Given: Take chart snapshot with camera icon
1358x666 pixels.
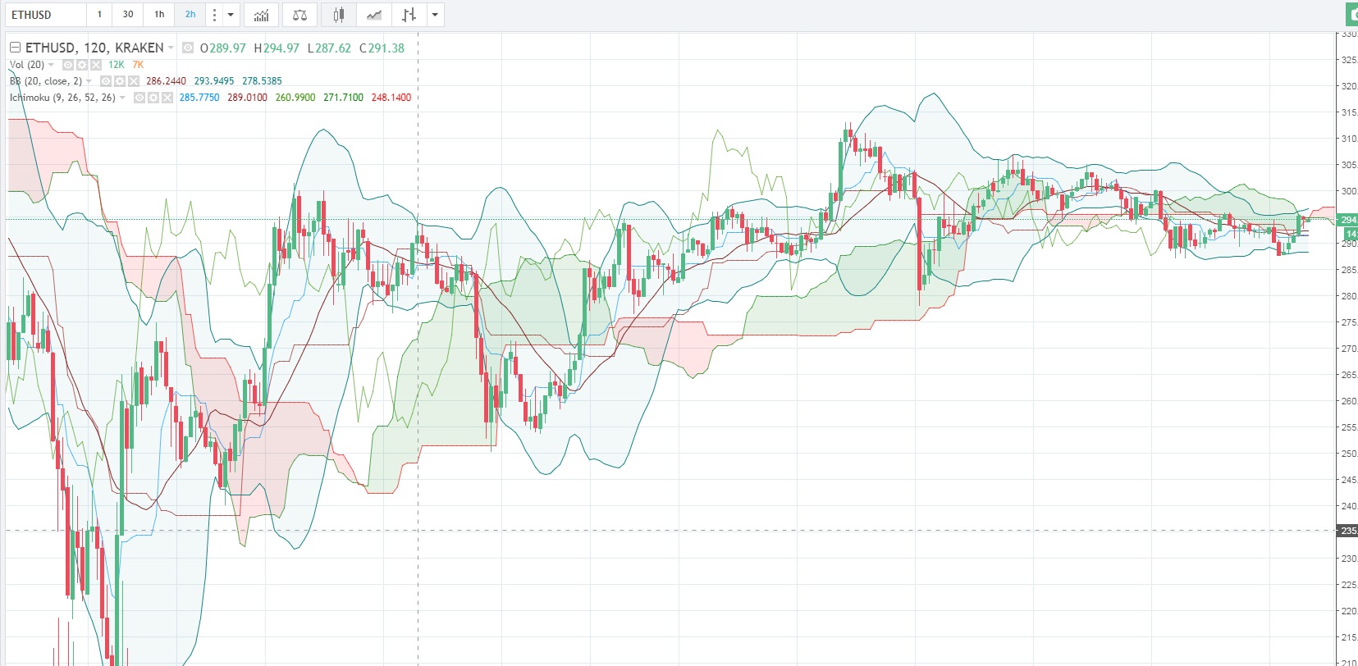Looking at the screenshot, I should [1351, 15].
